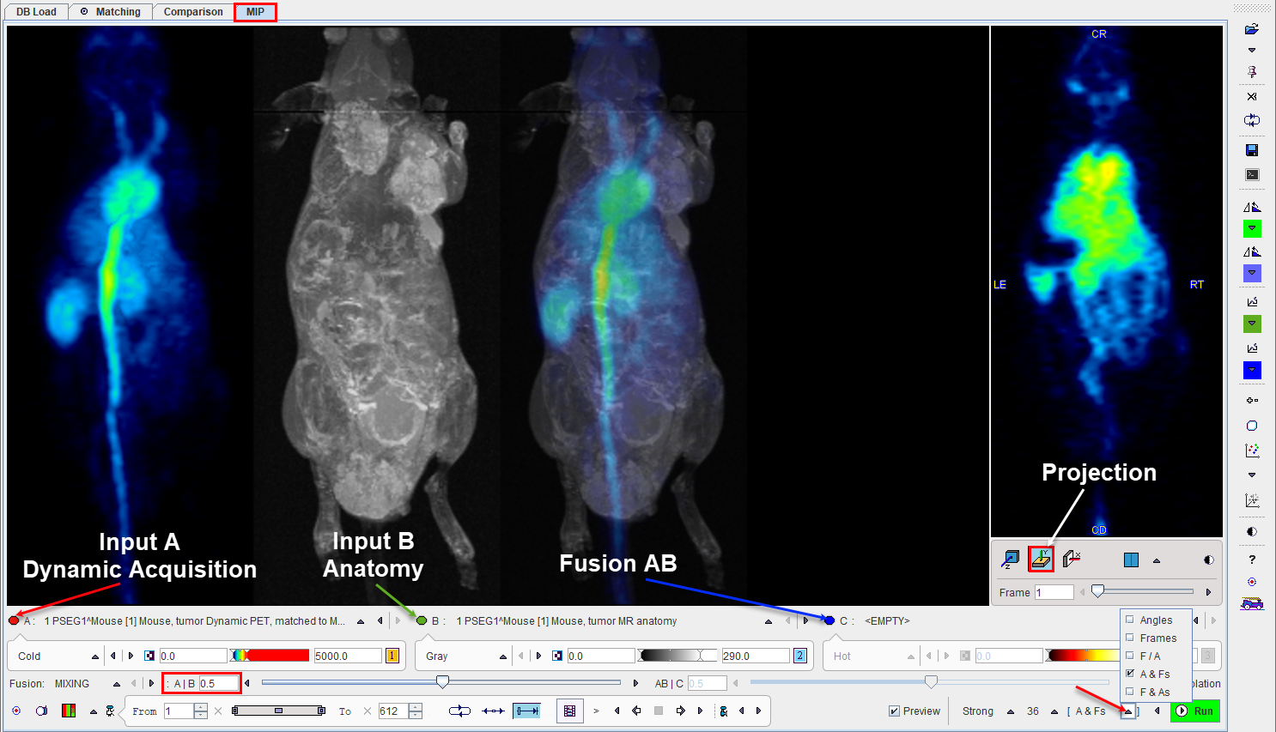The width and height of the screenshot is (1276, 732).
Task: Click the step forward arrow in playback controls
Action: [x=680, y=711]
